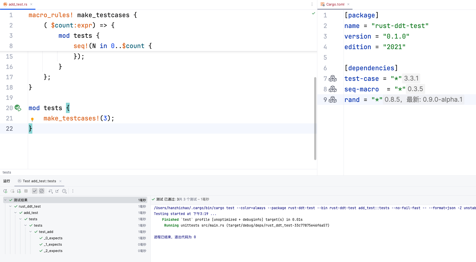Close the Cargo.toml tab

348,4
